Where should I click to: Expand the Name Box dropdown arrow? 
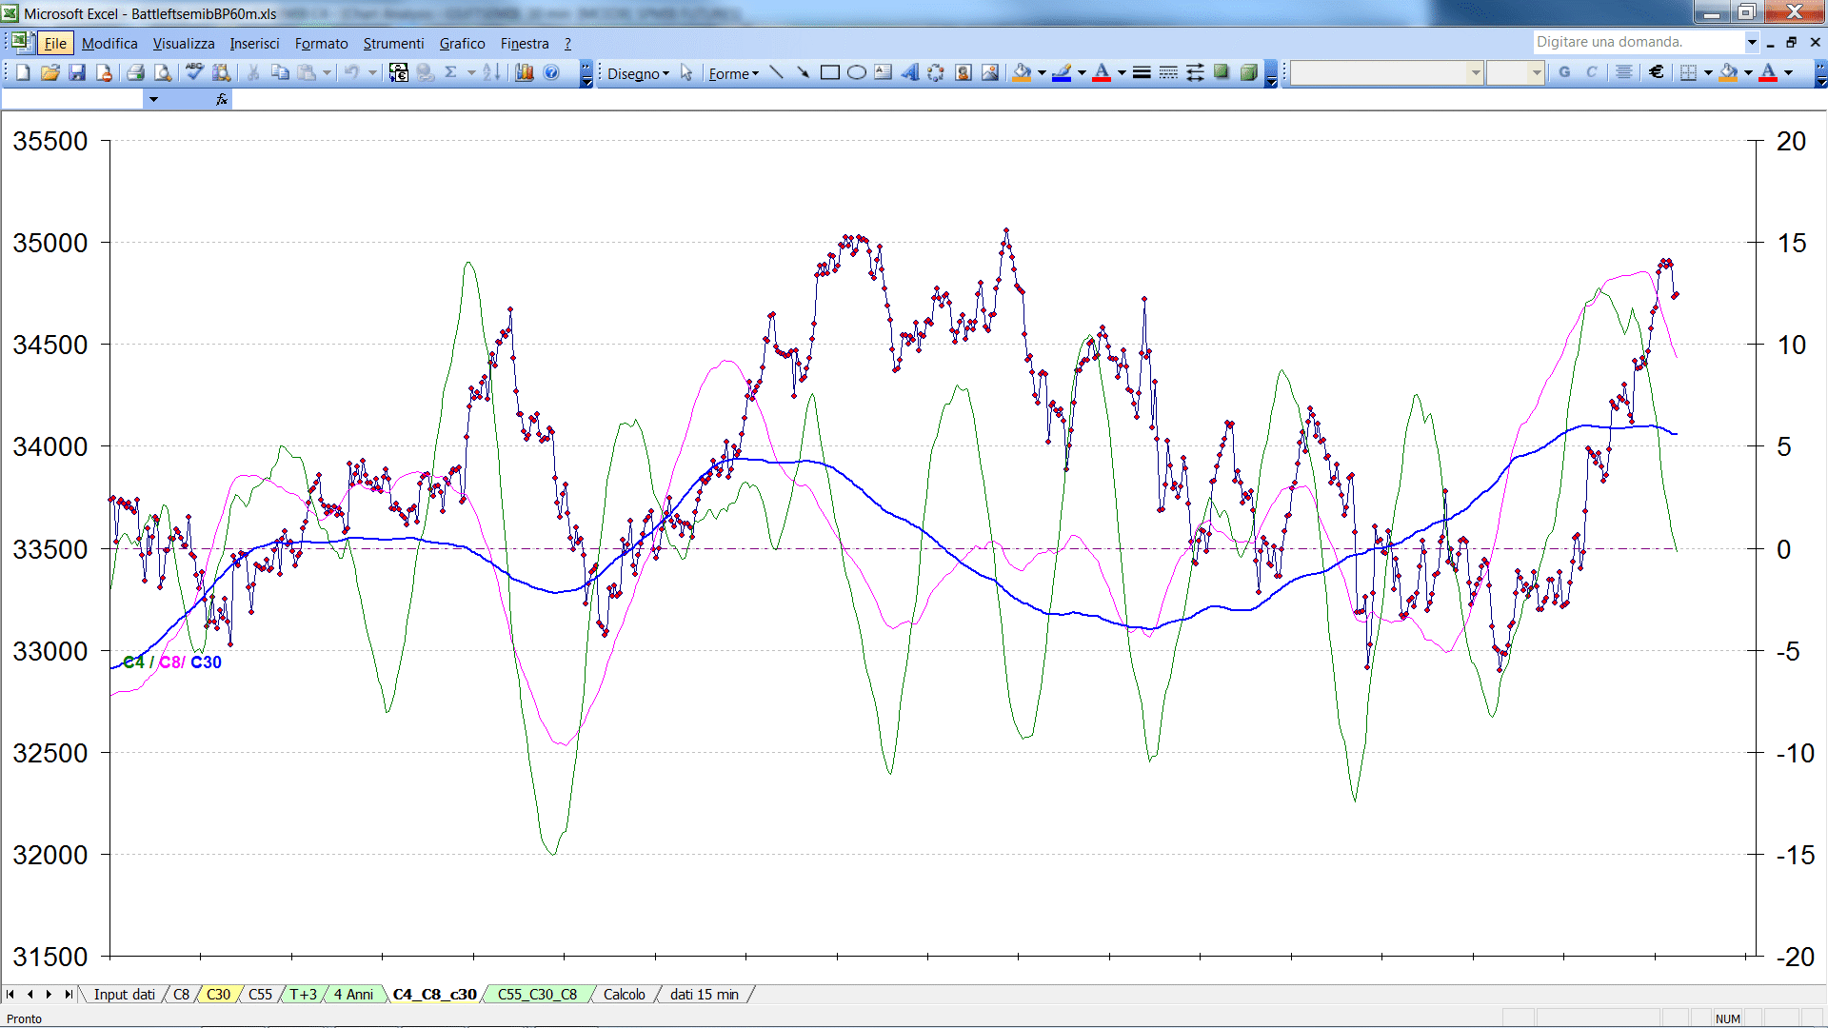tap(153, 99)
